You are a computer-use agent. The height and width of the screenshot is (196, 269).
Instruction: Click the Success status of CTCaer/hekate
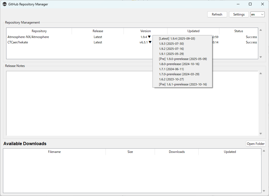[x=251, y=42]
